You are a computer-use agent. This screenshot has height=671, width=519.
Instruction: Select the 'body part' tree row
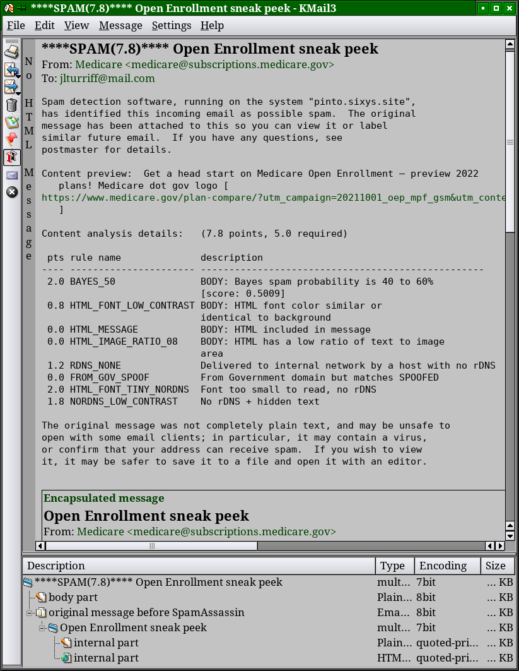pos(269,597)
